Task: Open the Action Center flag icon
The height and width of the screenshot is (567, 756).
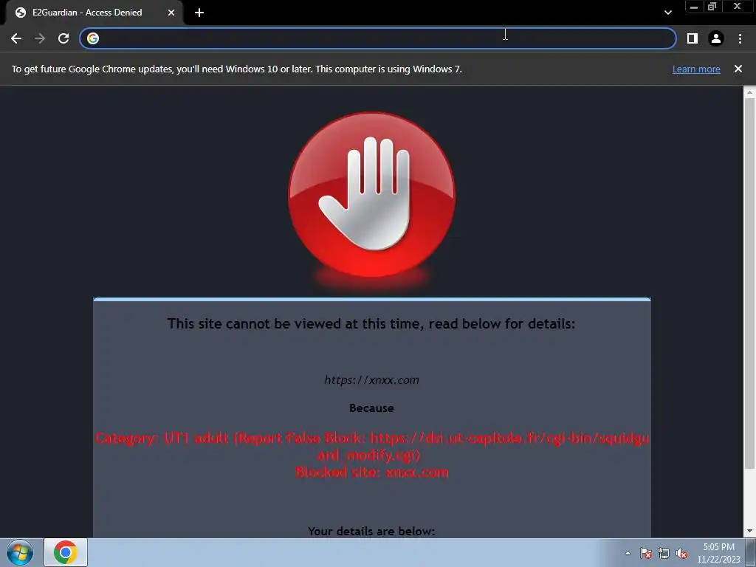Action: [645, 554]
